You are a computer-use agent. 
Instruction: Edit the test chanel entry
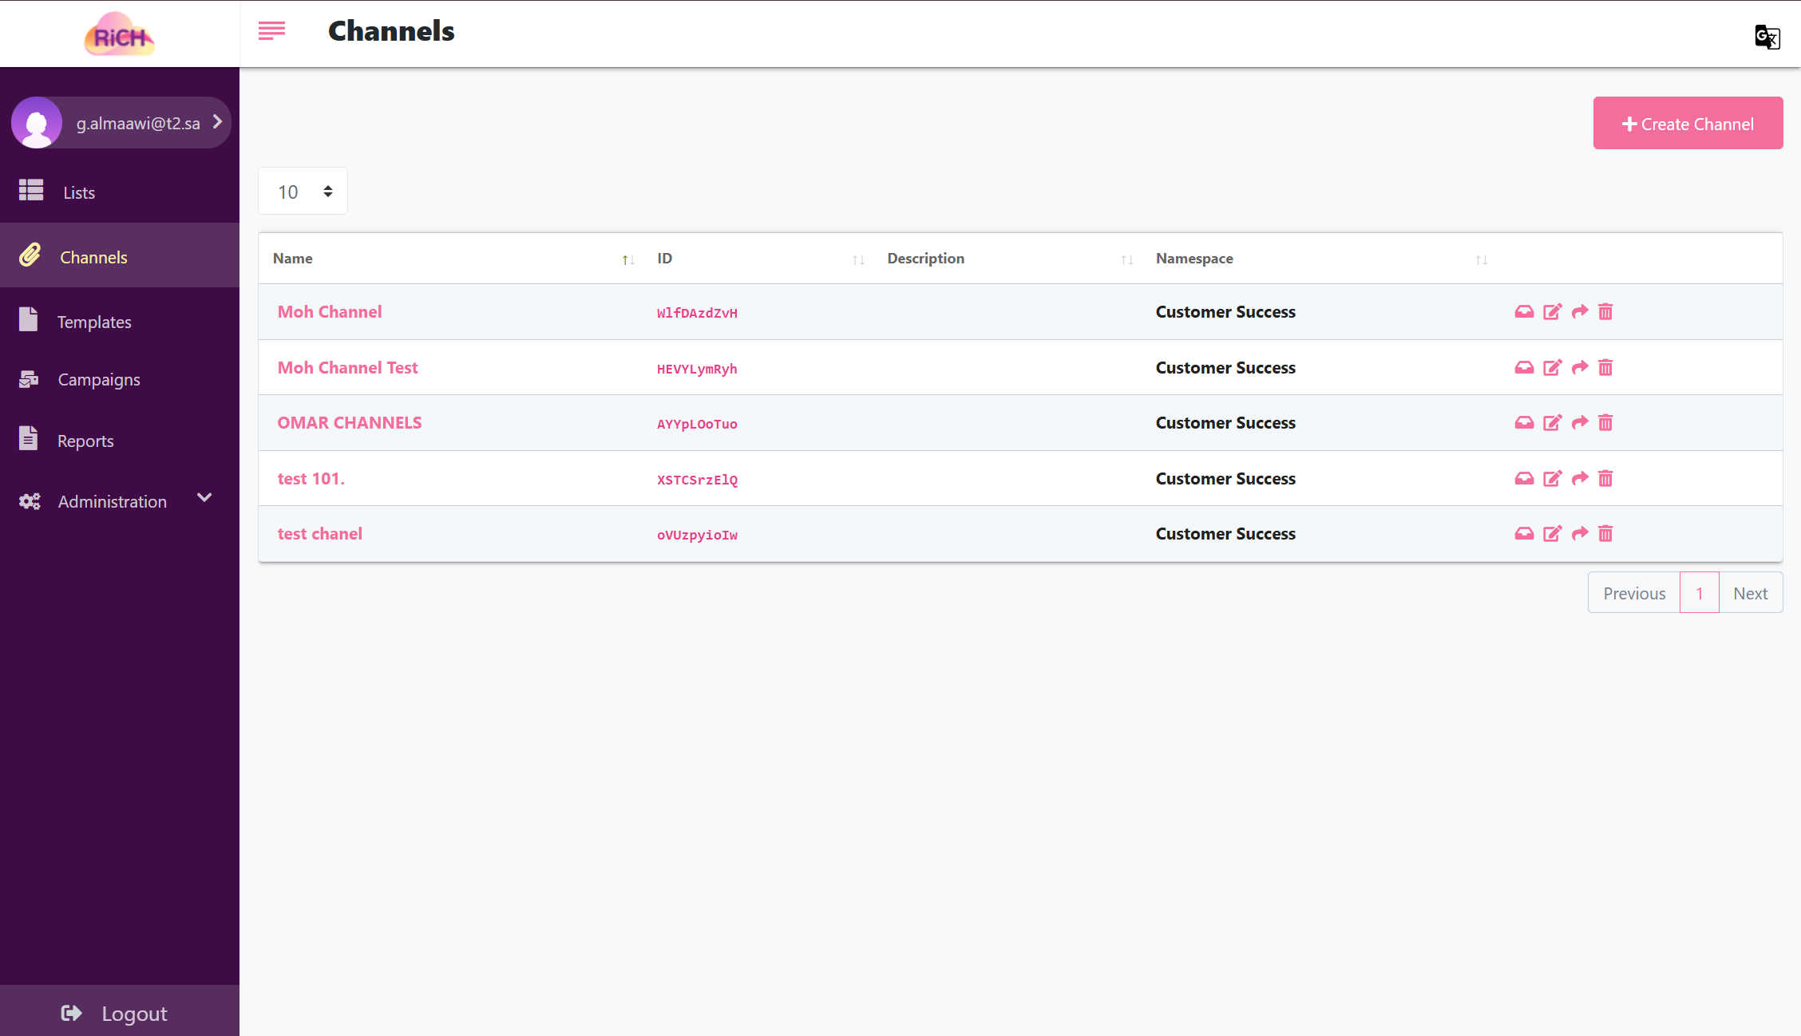pos(1552,534)
